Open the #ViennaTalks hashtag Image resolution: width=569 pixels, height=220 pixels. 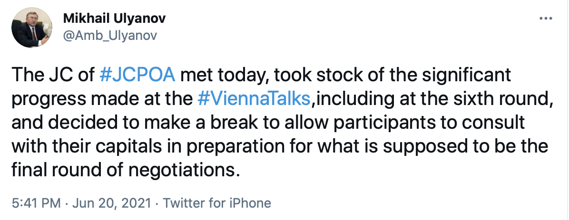[254, 98]
